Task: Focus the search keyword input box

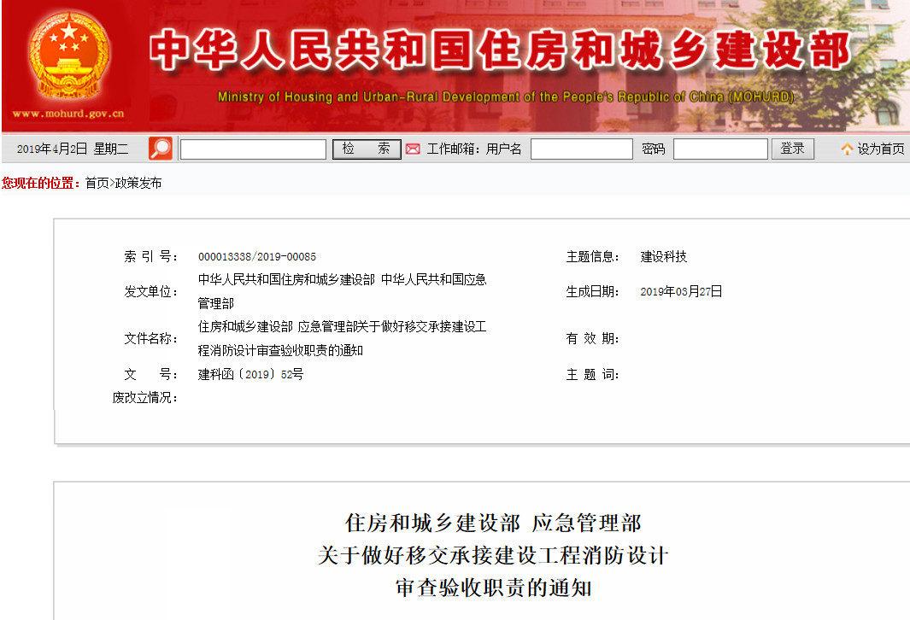Action: pyautogui.click(x=253, y=149)
